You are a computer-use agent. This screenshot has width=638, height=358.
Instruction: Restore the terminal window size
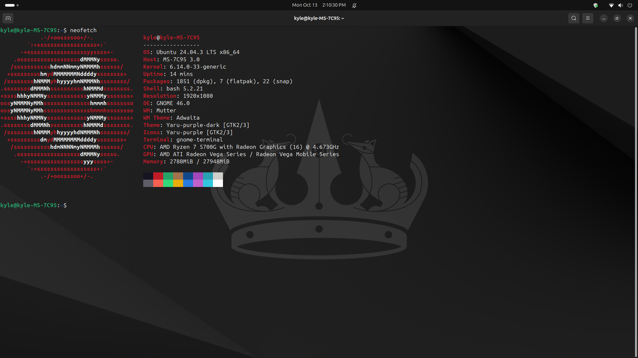coord(617,18)
